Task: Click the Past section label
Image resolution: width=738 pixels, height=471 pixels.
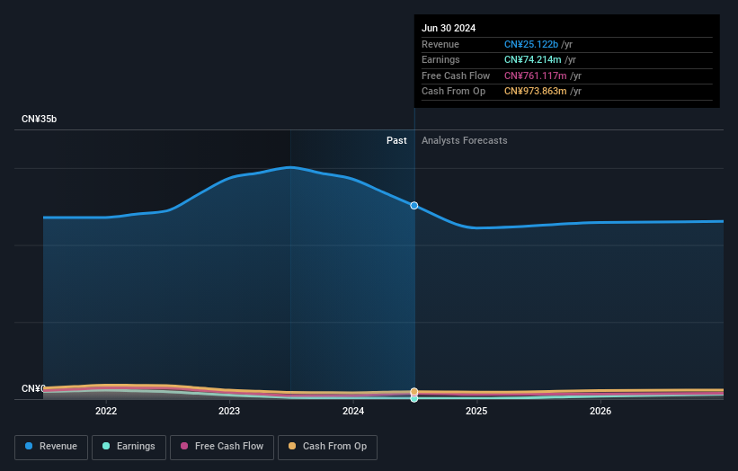Action: point(396,140)
